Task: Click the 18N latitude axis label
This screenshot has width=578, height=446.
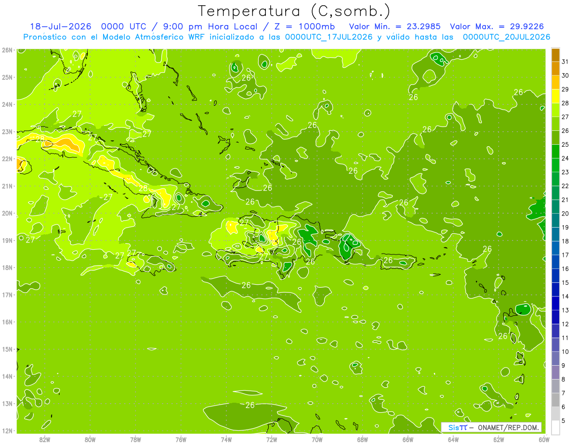Action: [x=7, y=268]
